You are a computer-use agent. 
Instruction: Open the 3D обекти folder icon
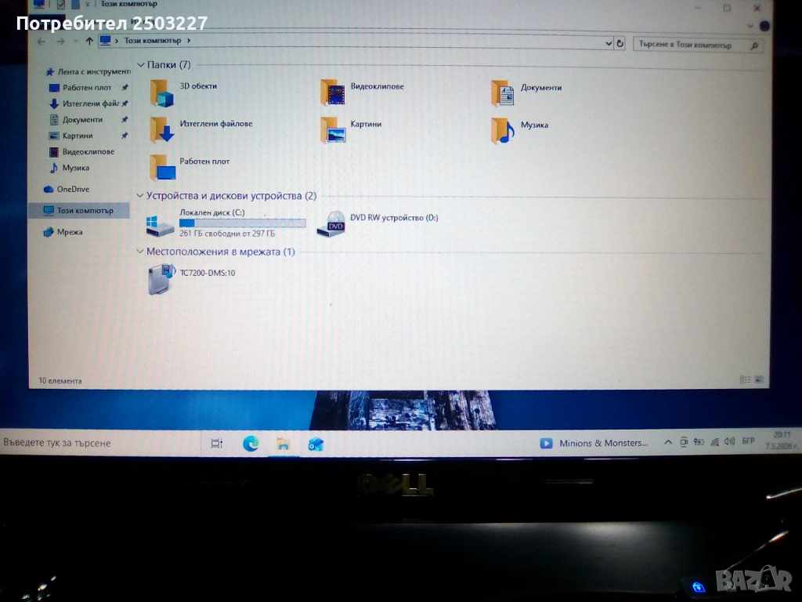(162, 92)
